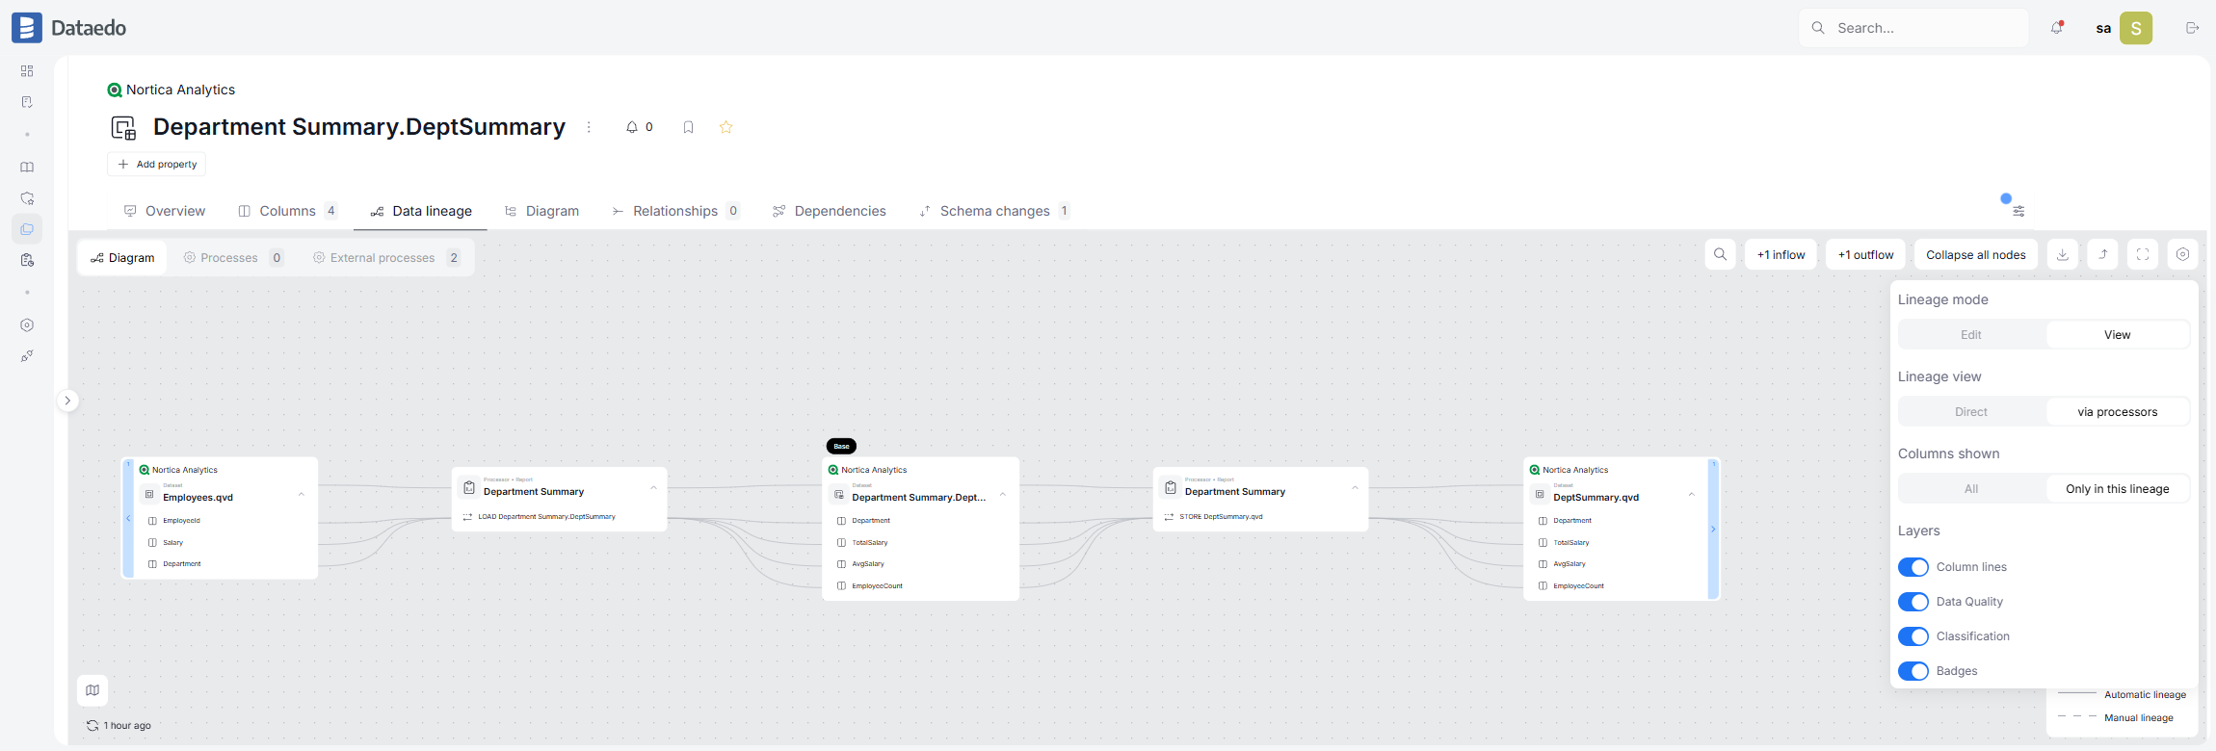Screen dimensions: 2216x751
Task: Collapse the DeptSummary.qvd node
Action: (x=1692, y=495)
